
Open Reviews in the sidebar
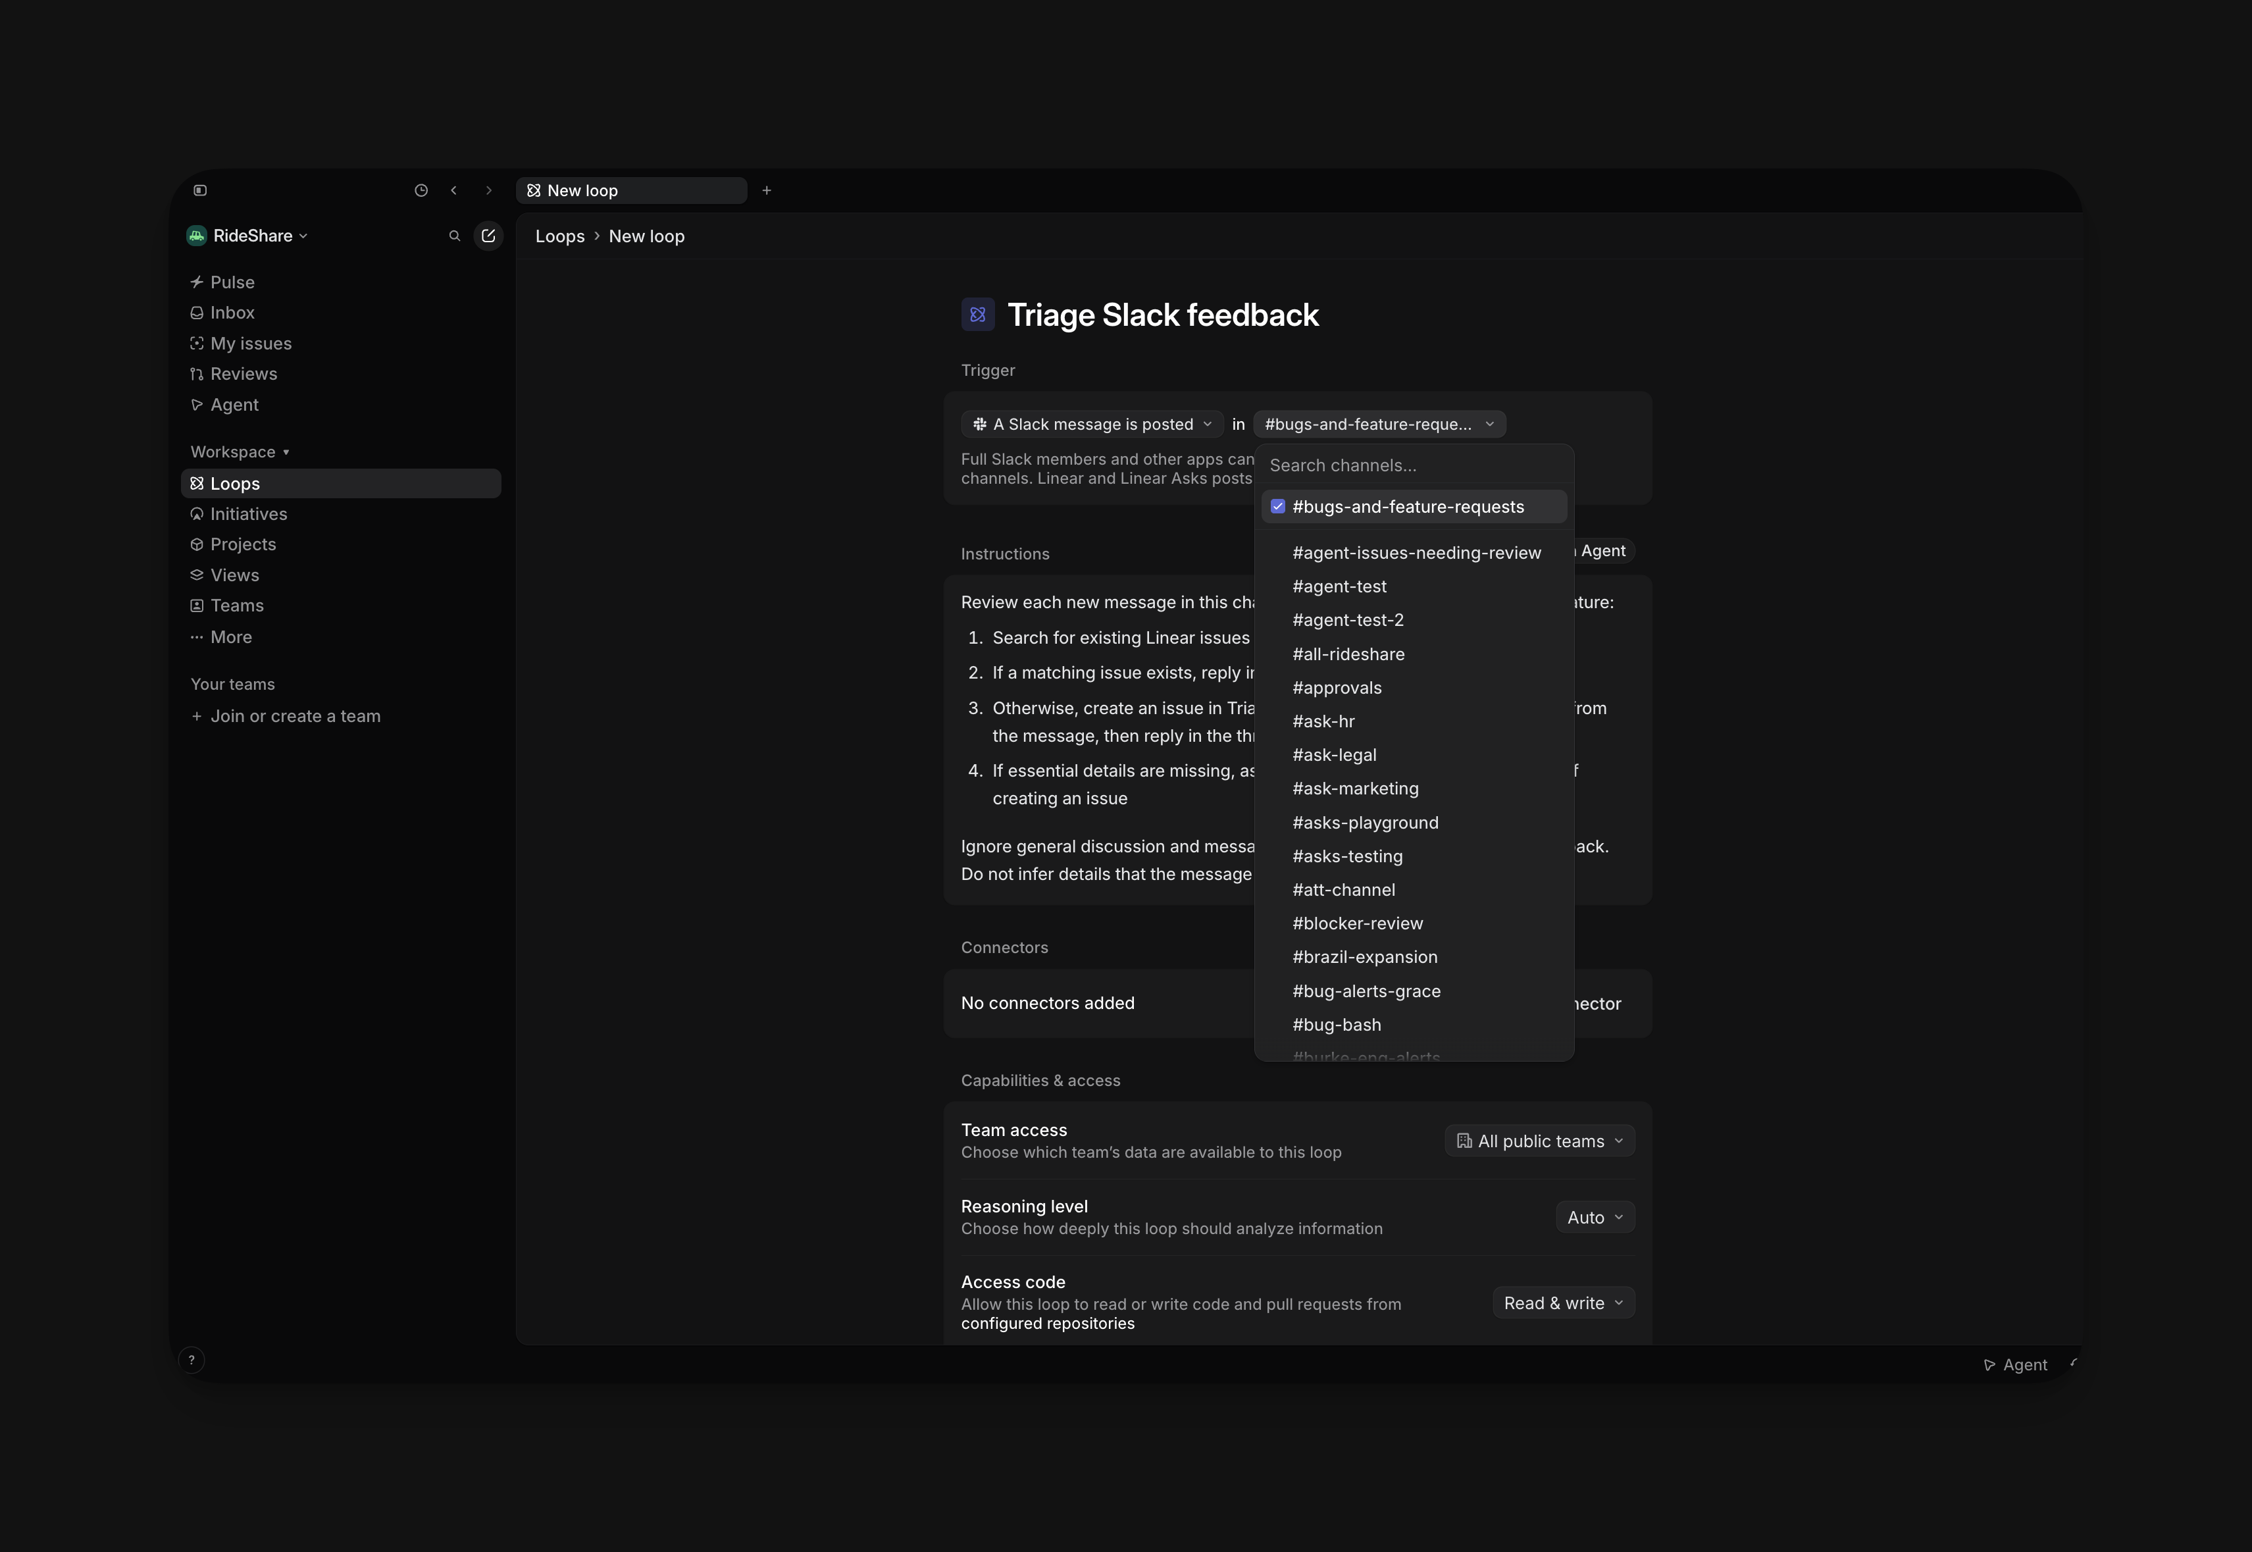click(342, 373)
